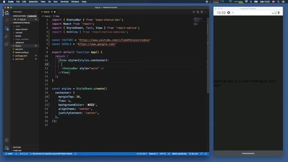The height and width of the screenshot is (162, 288).
Task: Open the View menu
Action: (43, 2)
